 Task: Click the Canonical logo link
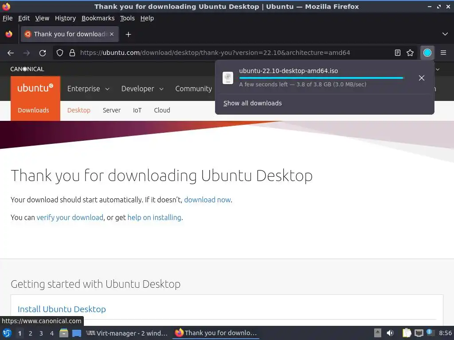click(27, 69)
